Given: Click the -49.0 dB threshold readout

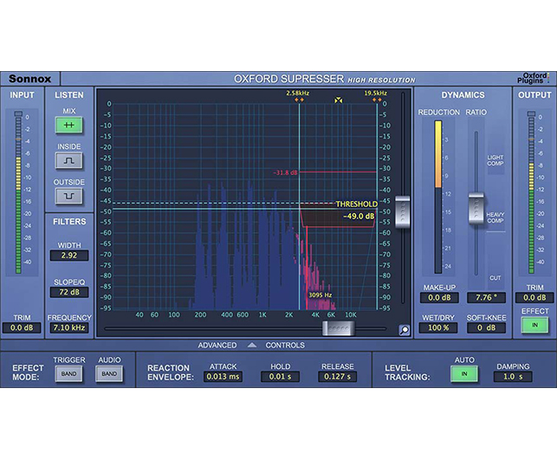Looking at the screenshot, I should click(359, 216).
